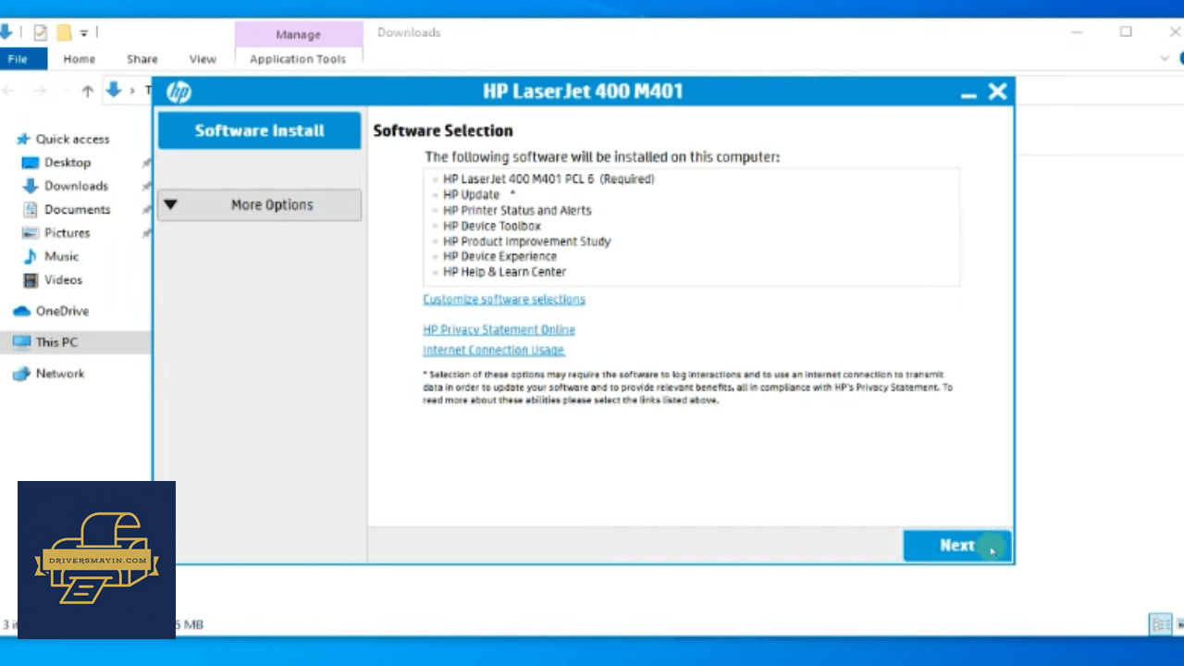Click the Videos label in sidebar

coord(63,280)
